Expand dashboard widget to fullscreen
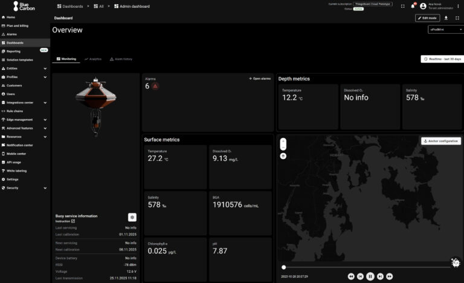The width and height of the screenshot is (464, 283). pyautogui.click(x=457, y=18)
